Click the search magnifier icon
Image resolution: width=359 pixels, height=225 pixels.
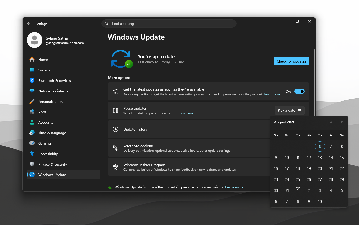[x=107, y=24]
